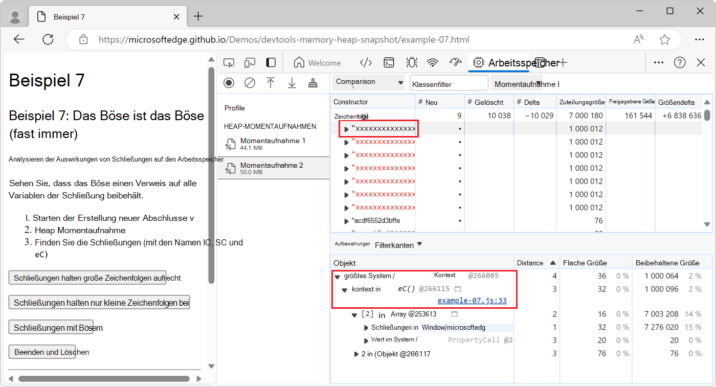Open the Network tool wifi icon

[433, 63]
